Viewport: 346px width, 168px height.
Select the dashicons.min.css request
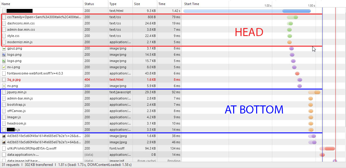tap(21, 23)
